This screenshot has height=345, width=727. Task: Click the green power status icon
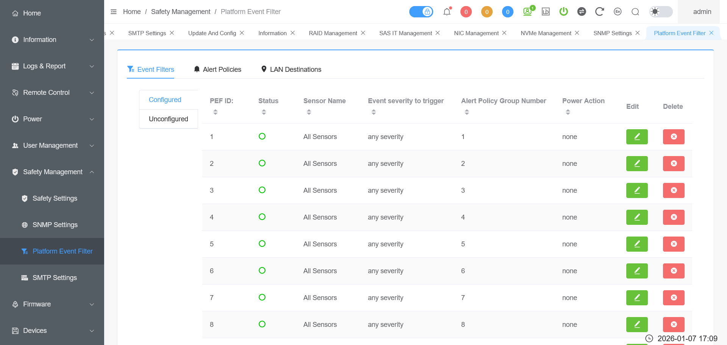click(563, 12)
